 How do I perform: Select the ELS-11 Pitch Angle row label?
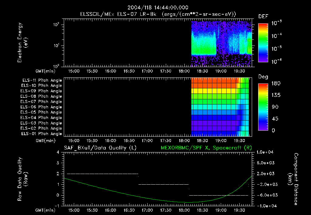42,80
